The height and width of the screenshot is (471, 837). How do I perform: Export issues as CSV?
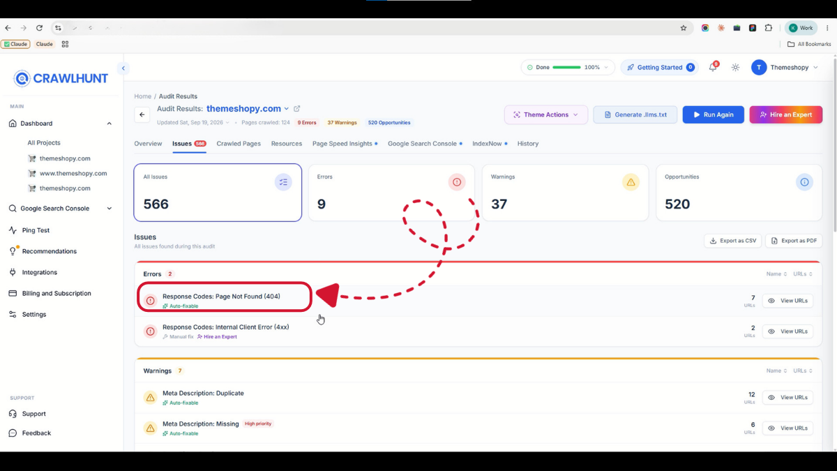coord(733,241)
